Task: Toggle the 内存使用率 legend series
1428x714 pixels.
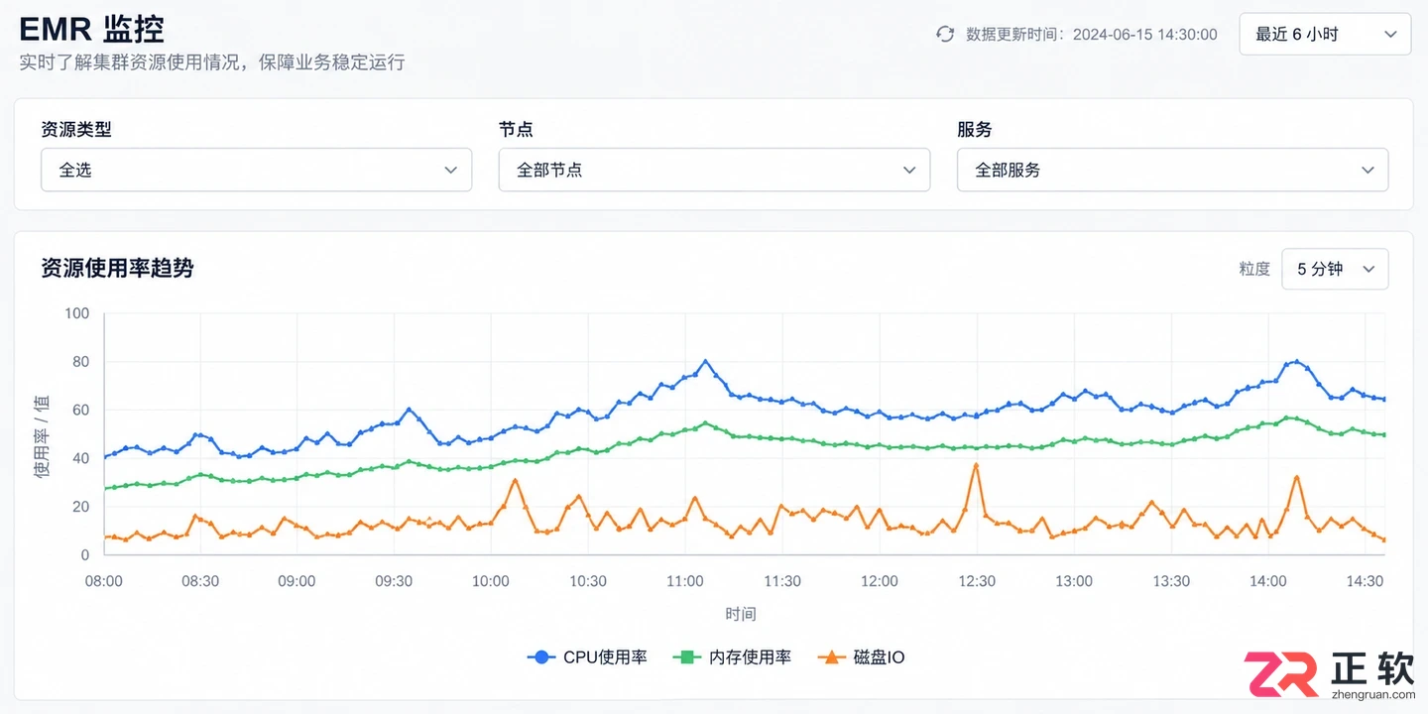Action: tap(732, 656)
